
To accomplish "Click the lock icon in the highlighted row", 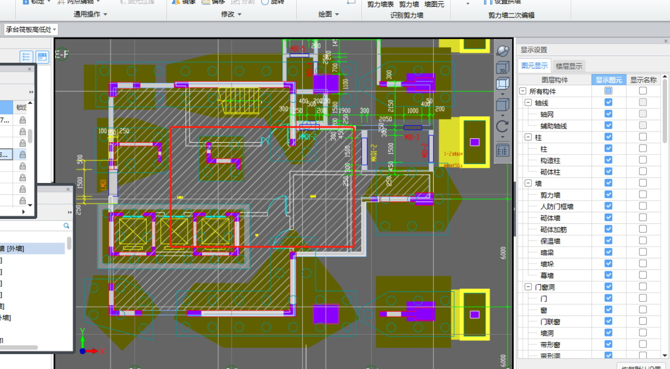I will pos(22,154).
